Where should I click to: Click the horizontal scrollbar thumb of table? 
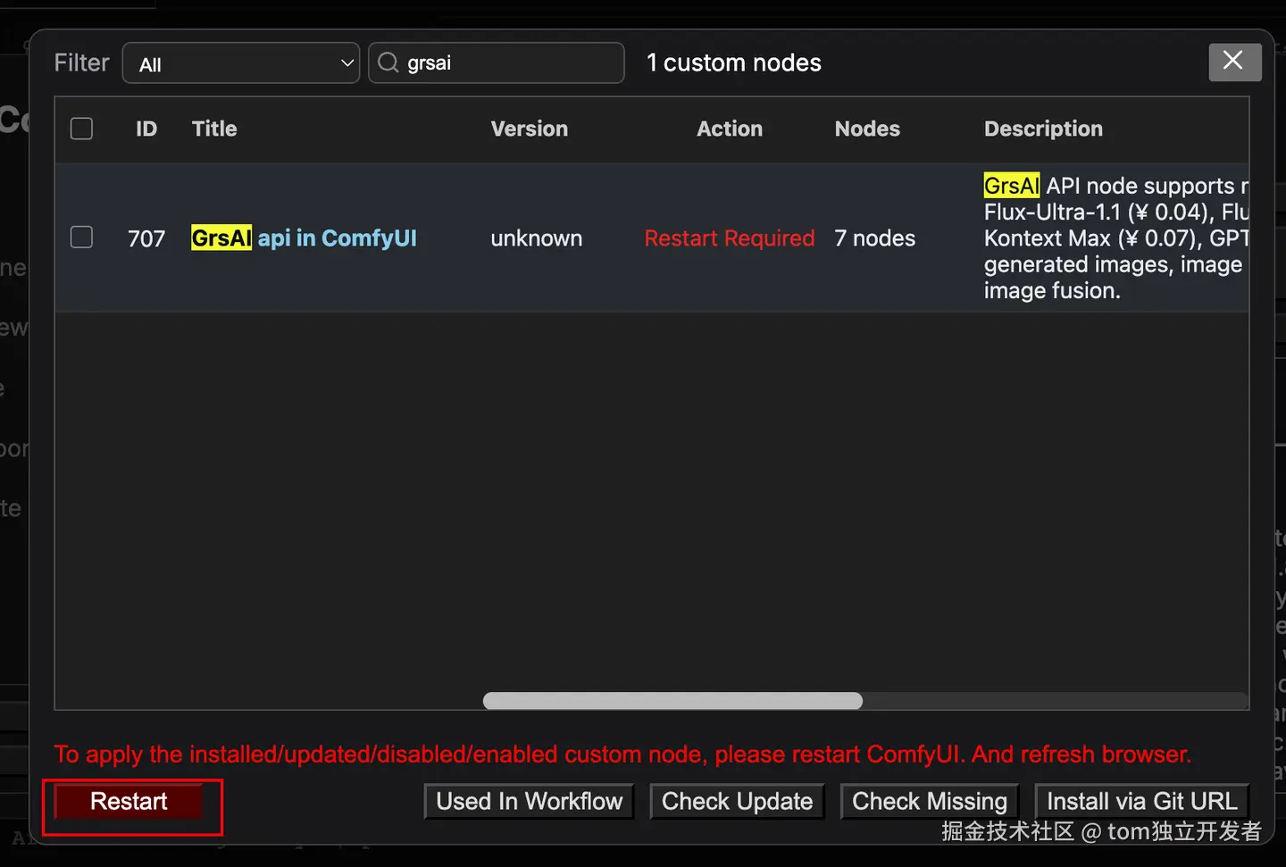click(672, 701)
